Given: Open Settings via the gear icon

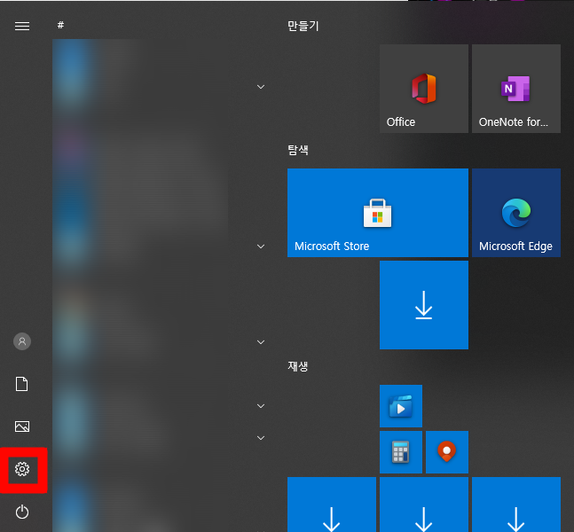Looking at the screenshot, I should [22, 469].
